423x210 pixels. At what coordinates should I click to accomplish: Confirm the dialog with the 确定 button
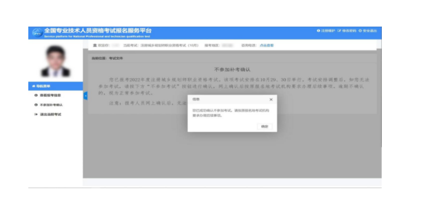pyautogui.click(x=264, y=127)
